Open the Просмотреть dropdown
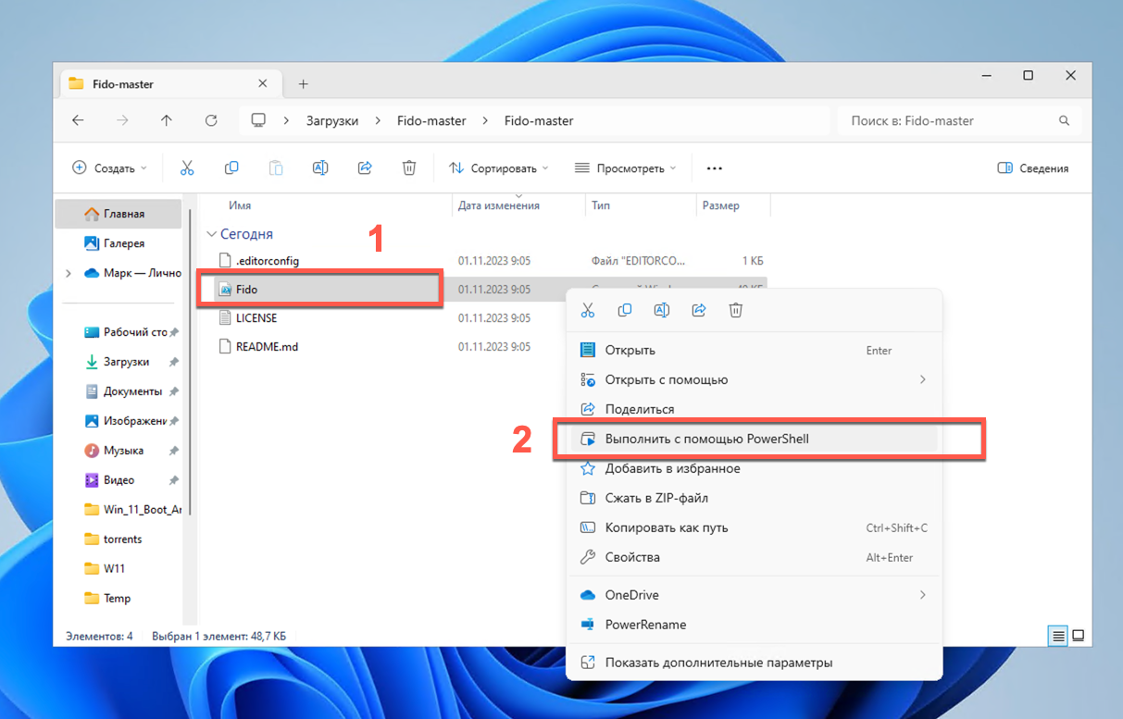This screenshot has height=719, width=1123. pyautogui.click(x=625, y=168)
